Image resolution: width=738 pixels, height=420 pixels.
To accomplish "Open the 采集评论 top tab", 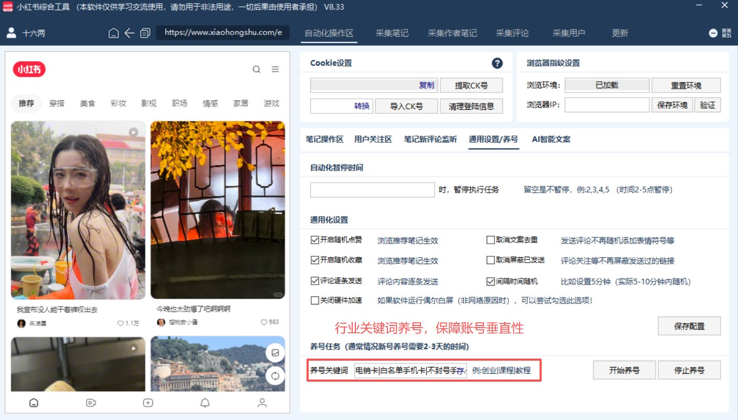I will point(512,33).
